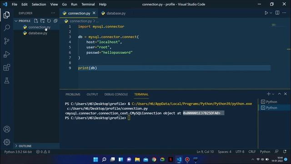291x164 pixels.
Task: Open editor more actions ellipsis
Action: pyautogui.click(x=284, y=13)
